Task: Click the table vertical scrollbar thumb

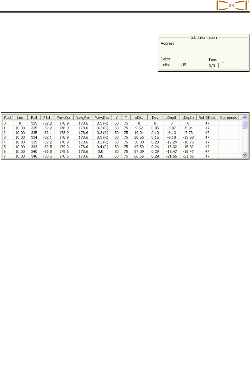Action: (245, 124)
